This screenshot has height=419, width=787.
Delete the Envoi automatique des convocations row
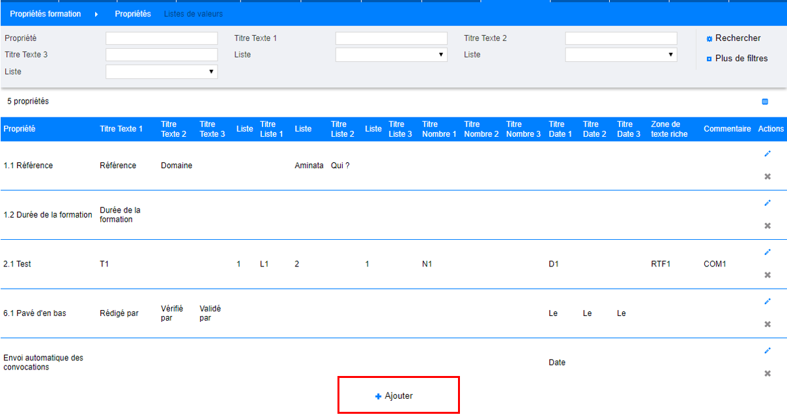coord(767,373)
